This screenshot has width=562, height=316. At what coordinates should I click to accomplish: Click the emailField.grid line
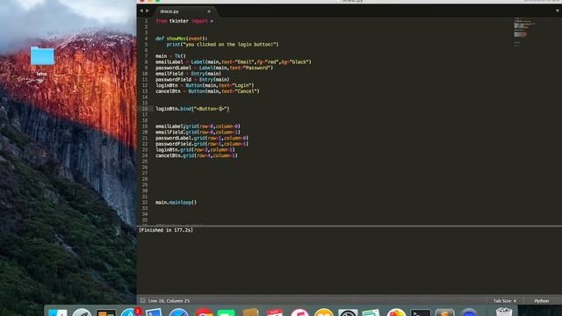coord(198,133)
